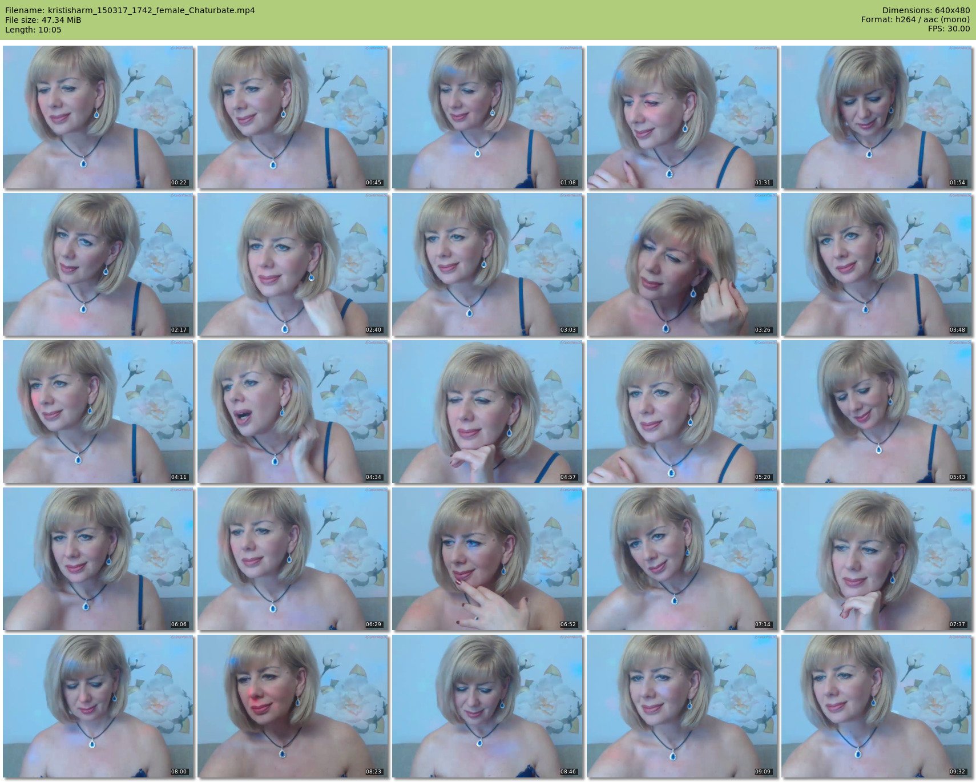This screenshot has height=782, width=976.
Task: Pick the thumbnail timestamped 07:14
Action: [682, 559]
